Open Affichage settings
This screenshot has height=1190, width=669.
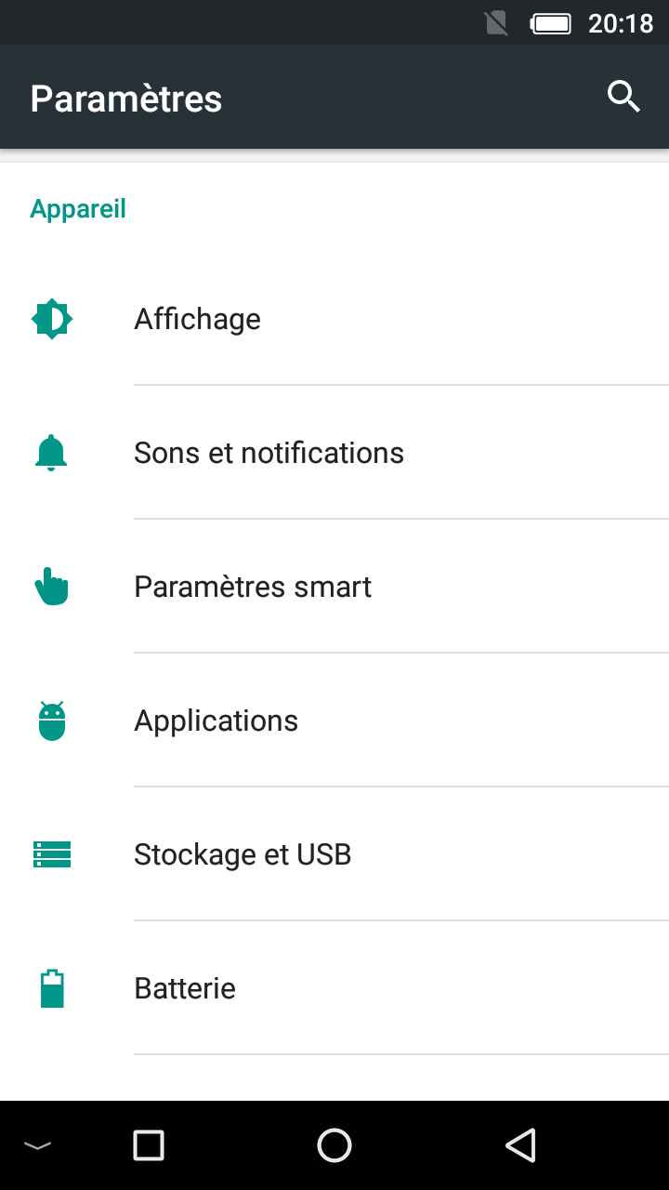[x=198, y=319]
